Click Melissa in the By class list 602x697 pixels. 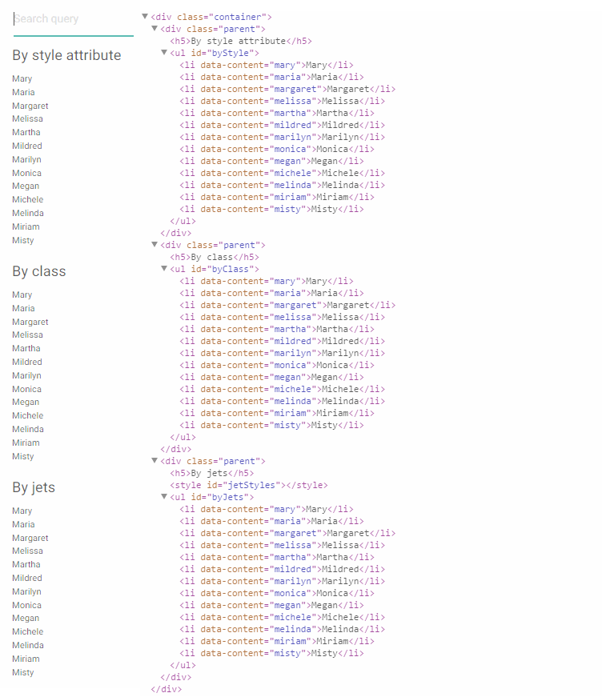coord(27,334)
